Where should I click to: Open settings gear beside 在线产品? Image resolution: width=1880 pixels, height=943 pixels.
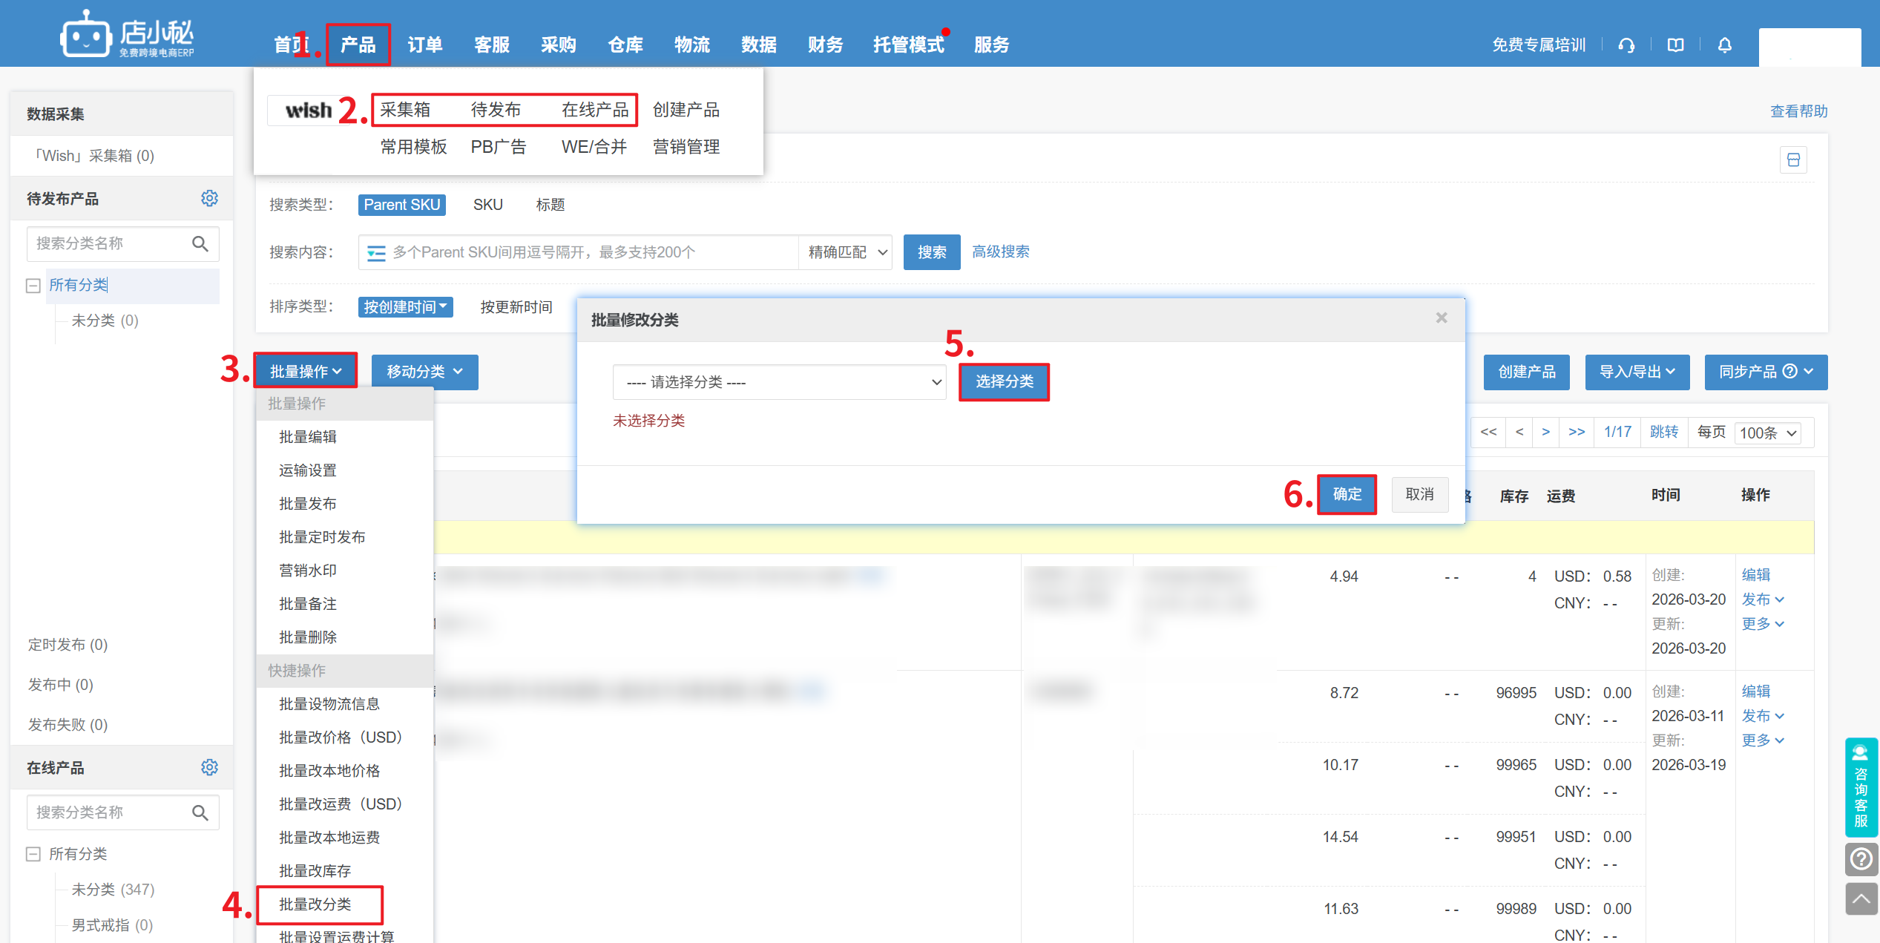pyautogui.click(x=209, y=767)
